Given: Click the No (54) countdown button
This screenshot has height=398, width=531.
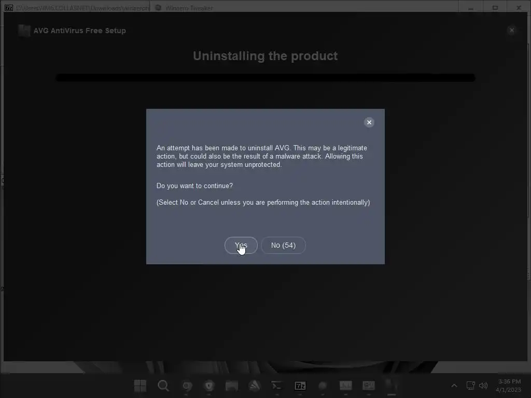Looking at the screenshot, I should click(283, 245).
